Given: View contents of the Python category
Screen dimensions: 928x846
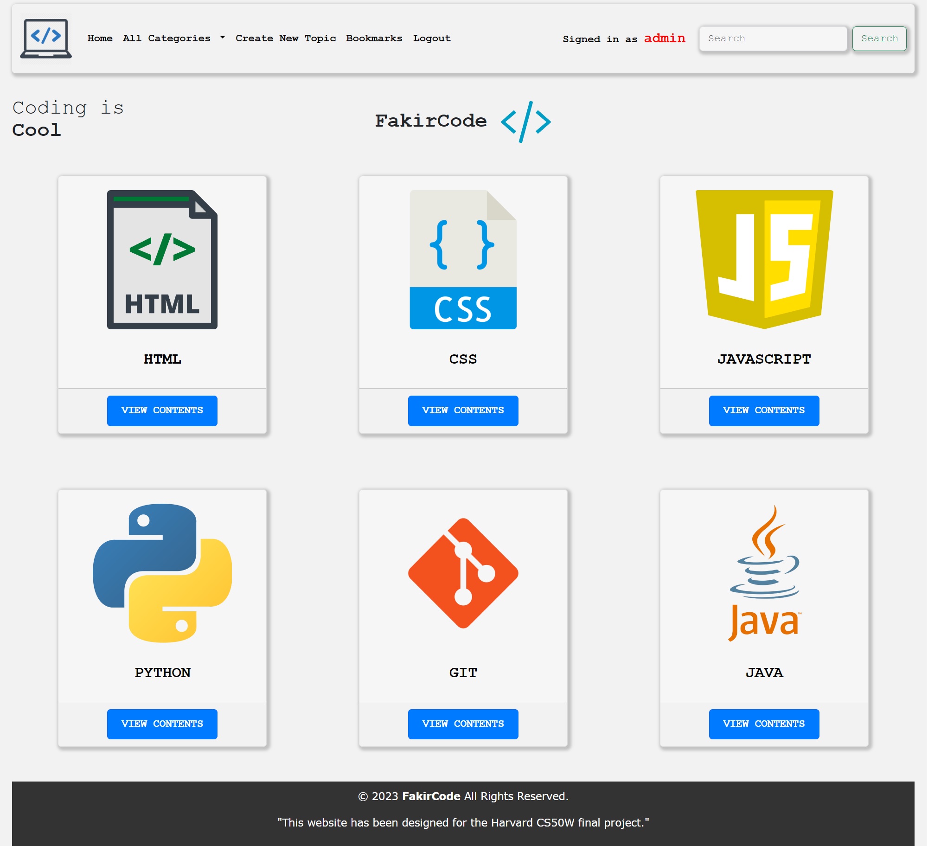Looking at the screenshot, I should point(162,724).
